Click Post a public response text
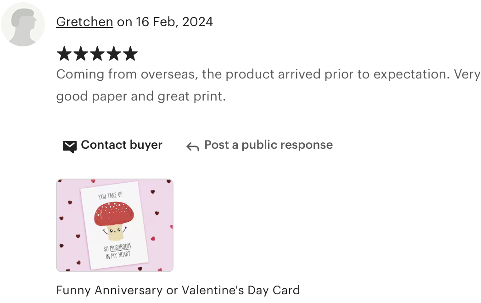 pos(268,145)
